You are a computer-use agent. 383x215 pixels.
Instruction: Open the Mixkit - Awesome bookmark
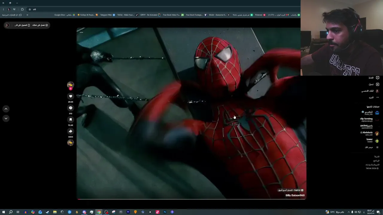219,15
